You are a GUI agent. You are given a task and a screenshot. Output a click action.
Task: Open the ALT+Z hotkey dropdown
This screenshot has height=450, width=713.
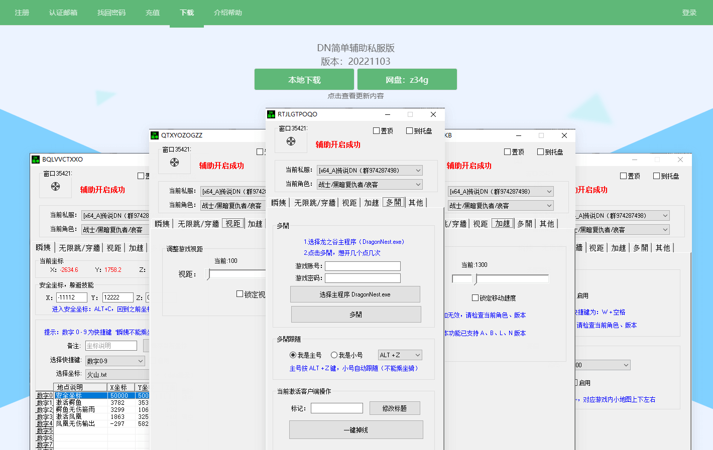pyautogui.click(x=400, y=355)
